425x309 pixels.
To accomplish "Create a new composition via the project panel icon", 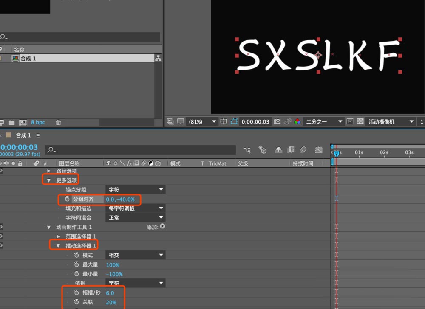I will (x=23, y=123).
